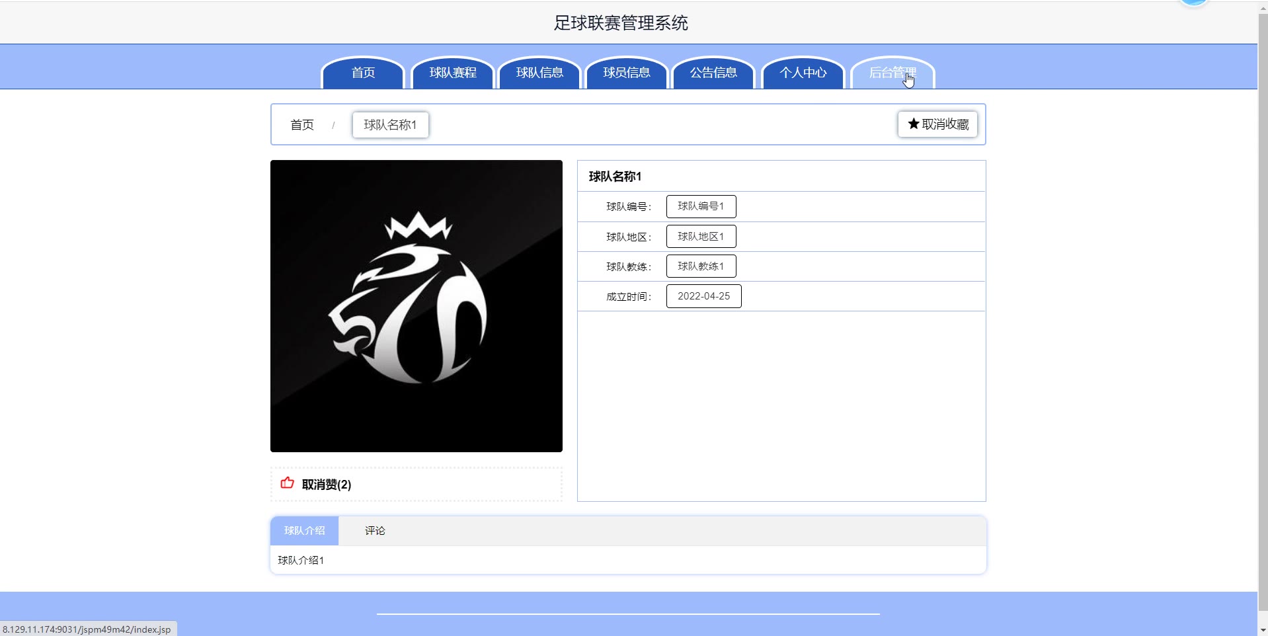
Task: Click the 球队名称1 heading in details panel
Action: [x=615, y=177]
